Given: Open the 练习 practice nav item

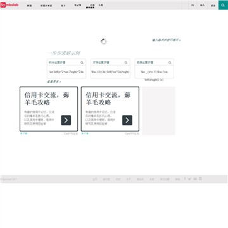Looking at the screenshot, I should (63, 6).
